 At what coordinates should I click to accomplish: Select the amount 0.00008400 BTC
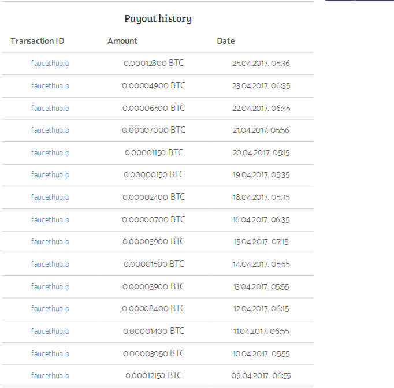tap(154, 308)
